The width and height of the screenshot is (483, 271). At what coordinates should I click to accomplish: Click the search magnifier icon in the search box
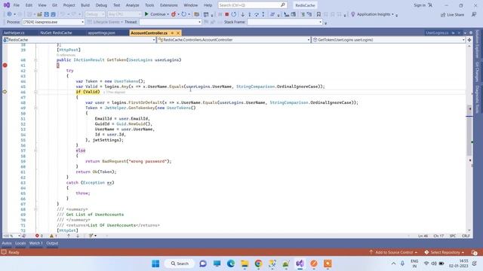pos(283,5)
